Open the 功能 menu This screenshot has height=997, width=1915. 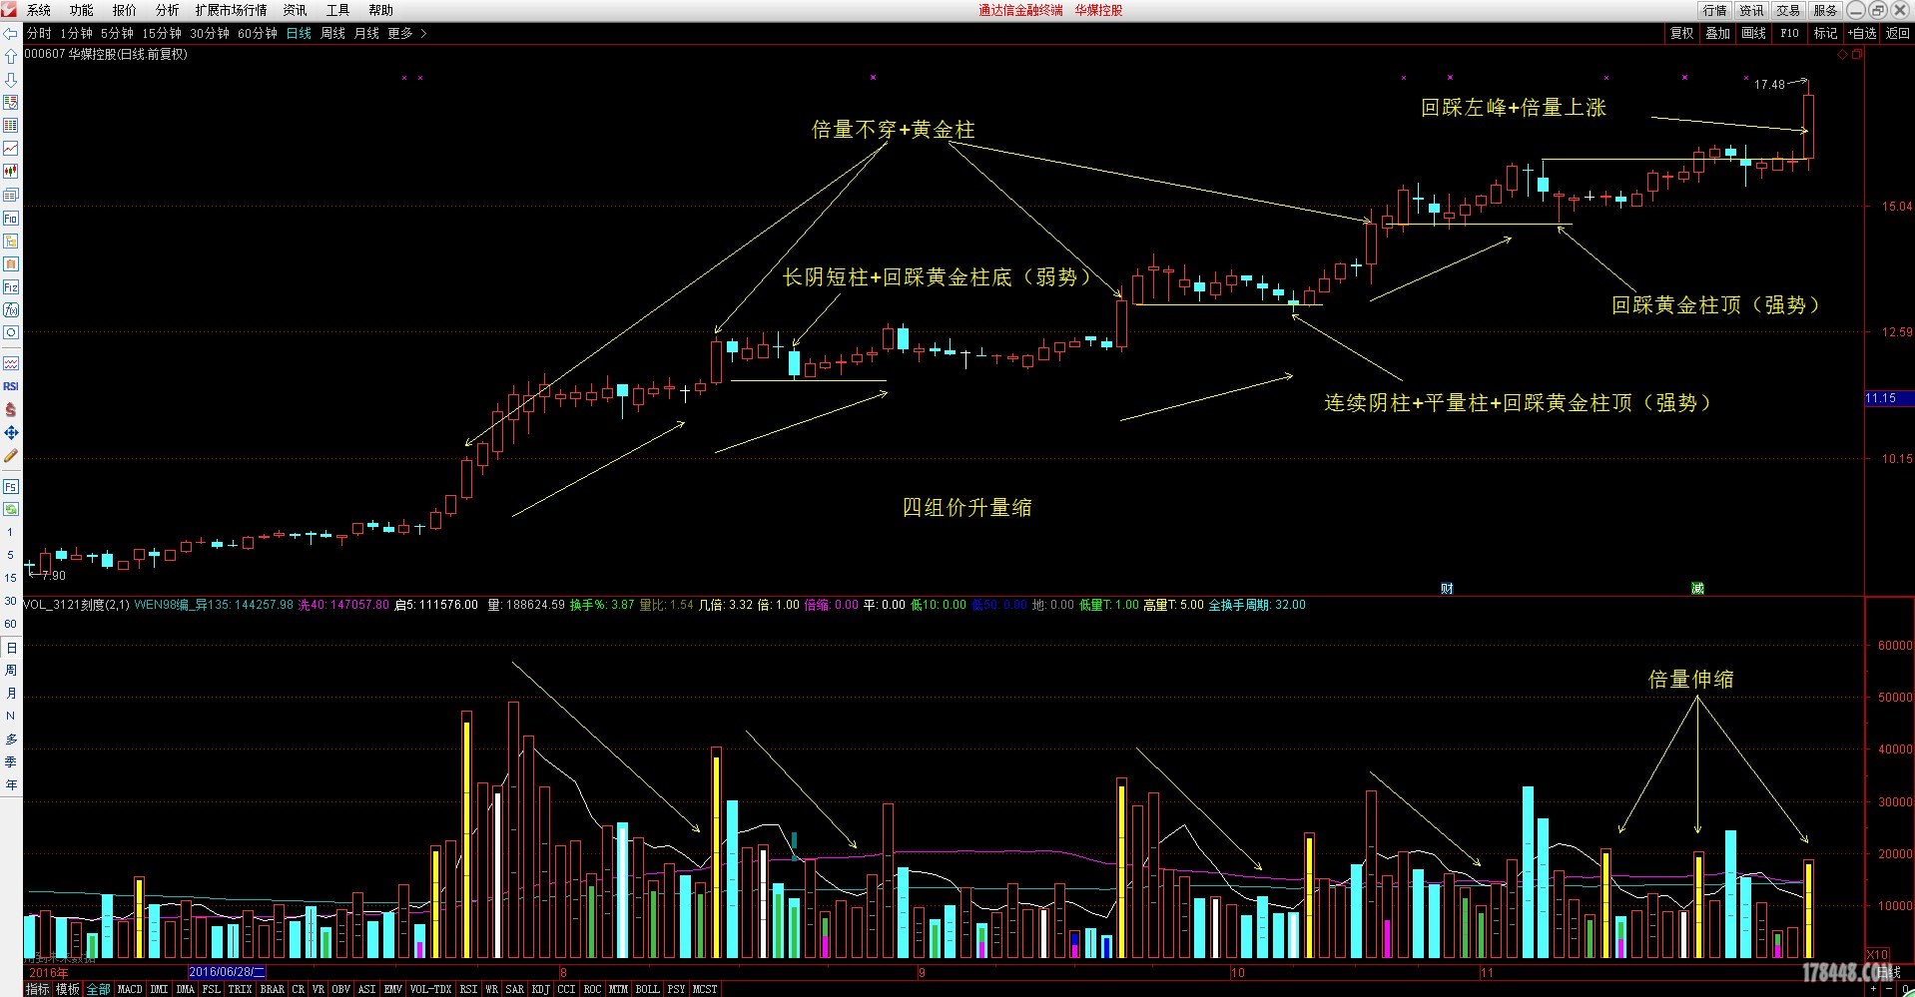[82, 10]
